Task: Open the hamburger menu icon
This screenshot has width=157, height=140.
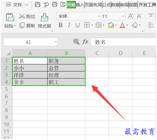Action: pos(8,5)
